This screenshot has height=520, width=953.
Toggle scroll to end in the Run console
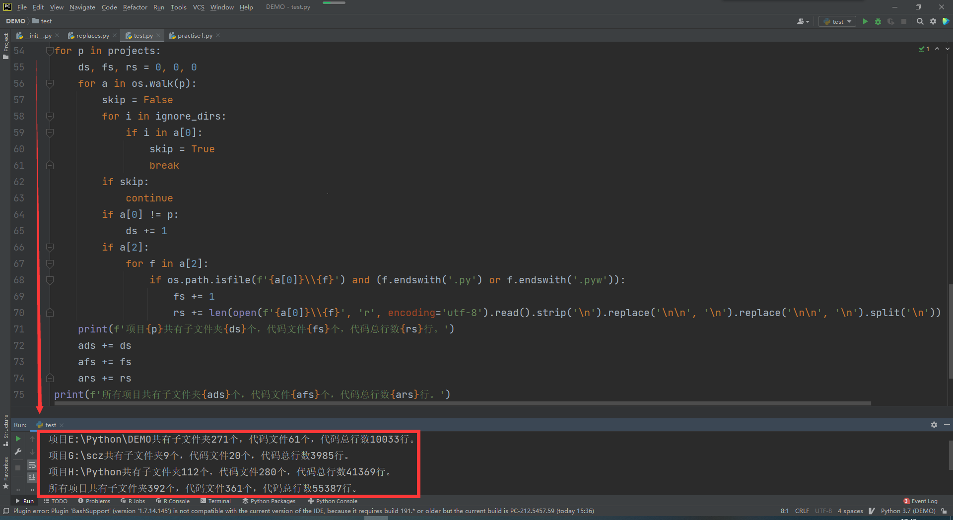[x=32, y=477]
